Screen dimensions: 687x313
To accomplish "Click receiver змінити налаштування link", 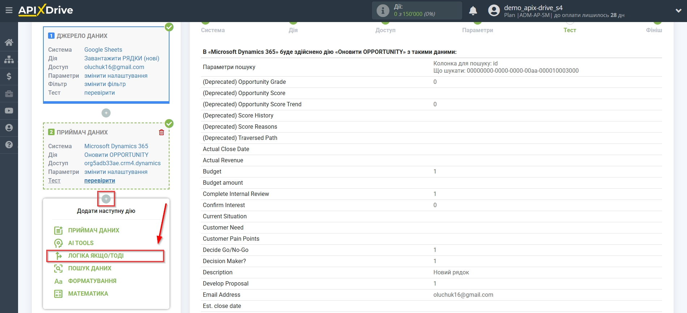I will click(x=116, y=172).
